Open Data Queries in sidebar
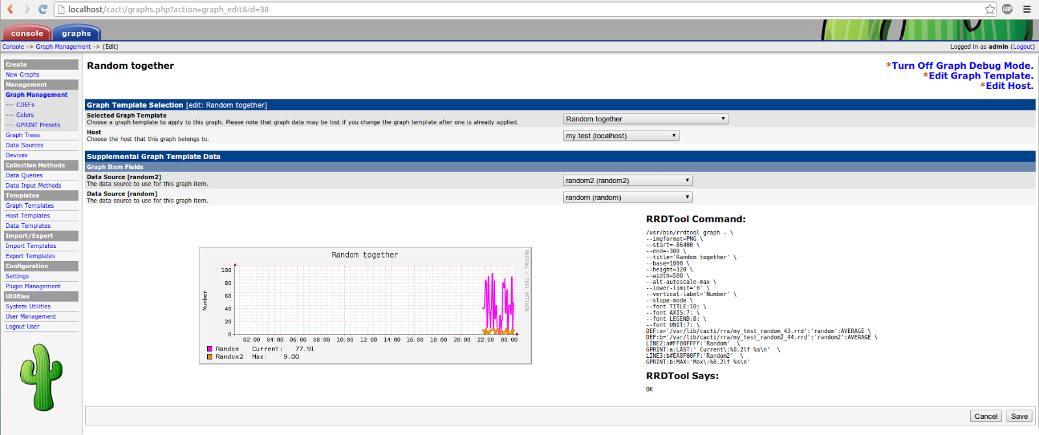Image resolution: width=1039 pixels, height=435 pixels. (24, 175)
